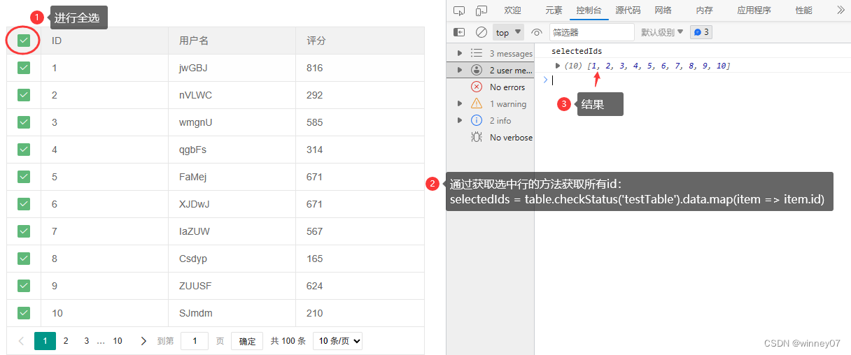Expand the logged array of 10 ids

(558, 66)
